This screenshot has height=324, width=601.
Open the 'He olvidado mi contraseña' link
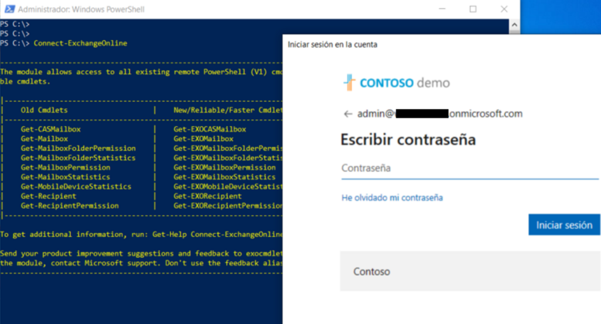coord(392,198)
